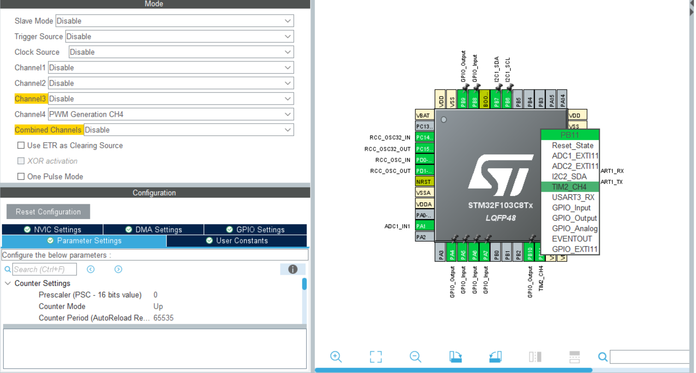Switch to DMA Settings tab
Image resolution: width=696 pixels, height=373 pixels.
tap(153, 230)
